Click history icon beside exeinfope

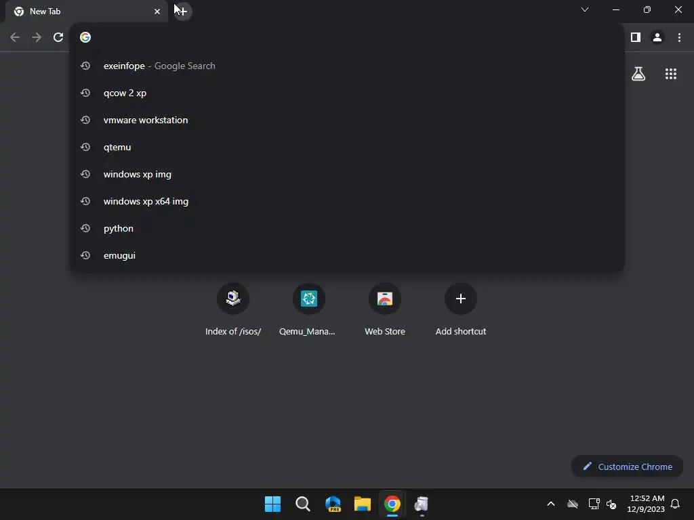pos(85,66)
